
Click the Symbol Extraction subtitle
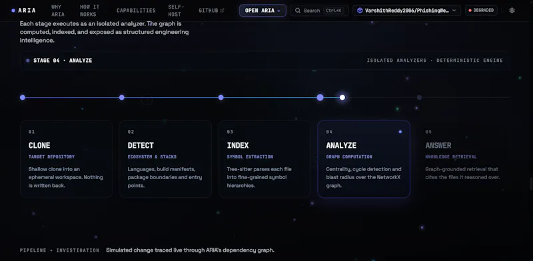point(250,157)
